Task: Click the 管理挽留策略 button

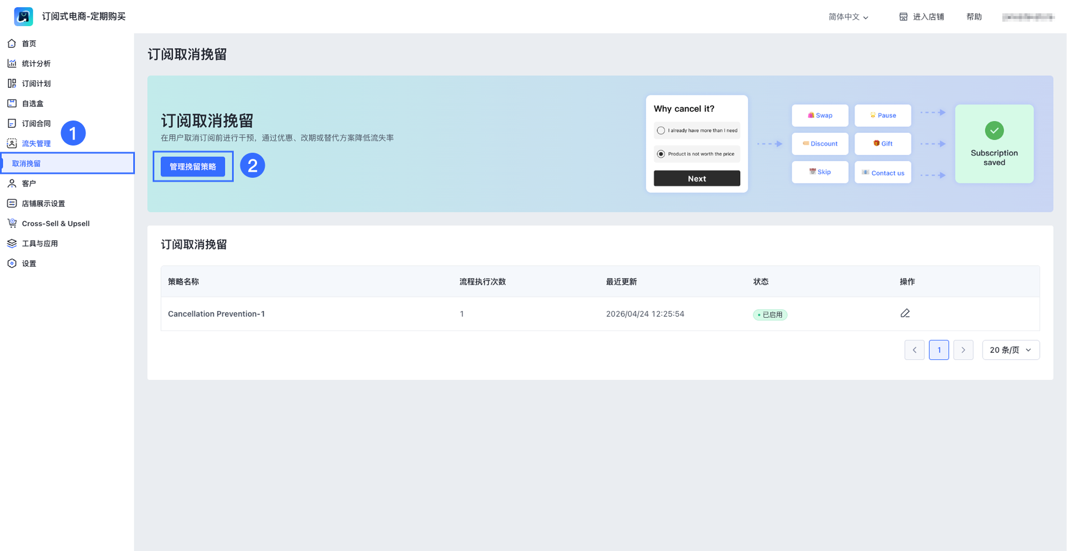Action: click(x=193, y=167)
